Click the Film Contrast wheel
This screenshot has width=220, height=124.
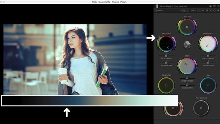coord(201,108)
